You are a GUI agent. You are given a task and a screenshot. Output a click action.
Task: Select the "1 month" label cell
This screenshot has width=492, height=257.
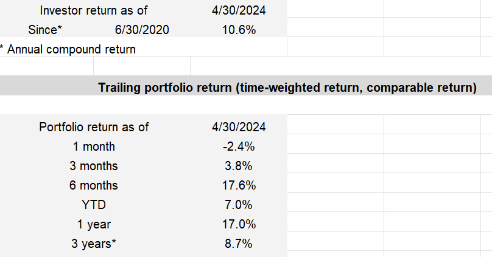tap(94, 146)
